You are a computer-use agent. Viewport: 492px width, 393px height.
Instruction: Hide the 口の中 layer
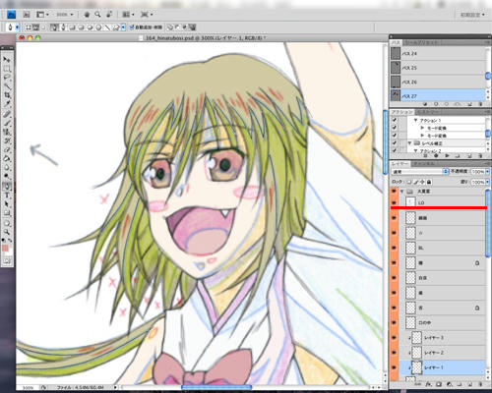(x=394, y=322)
